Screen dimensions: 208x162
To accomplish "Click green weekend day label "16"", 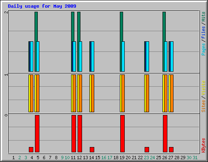I will [x=104, y=158].
